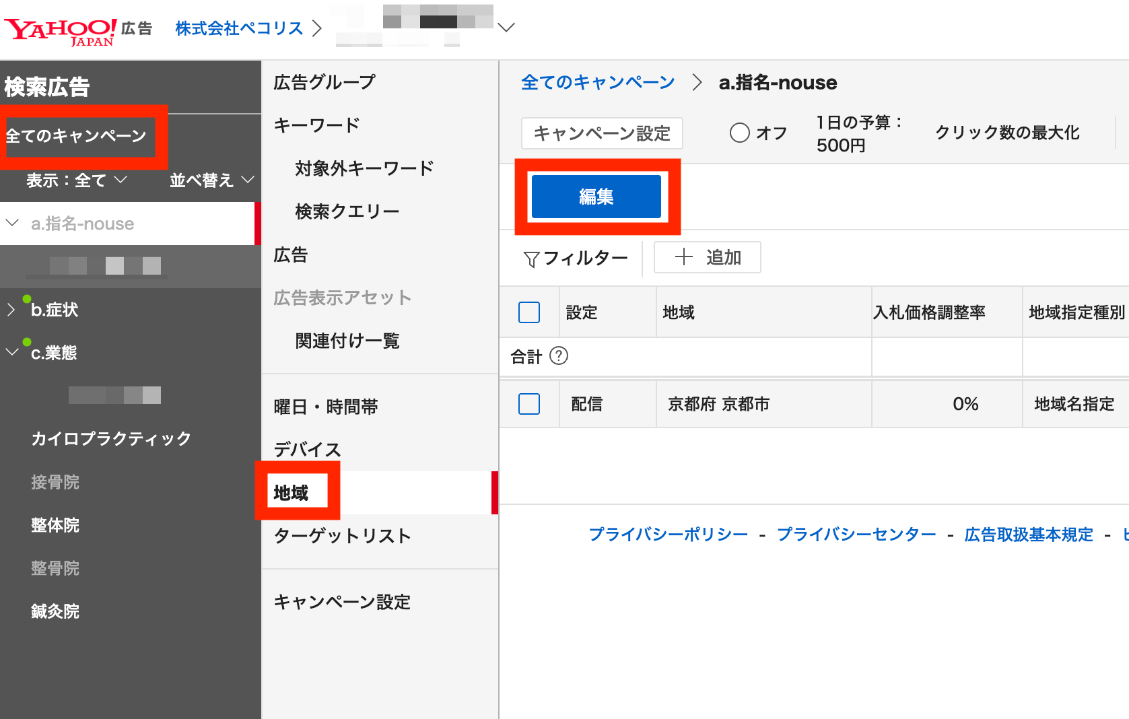
Task: Open the account dropdown arrow in header
Action: [x=506, y=28]
